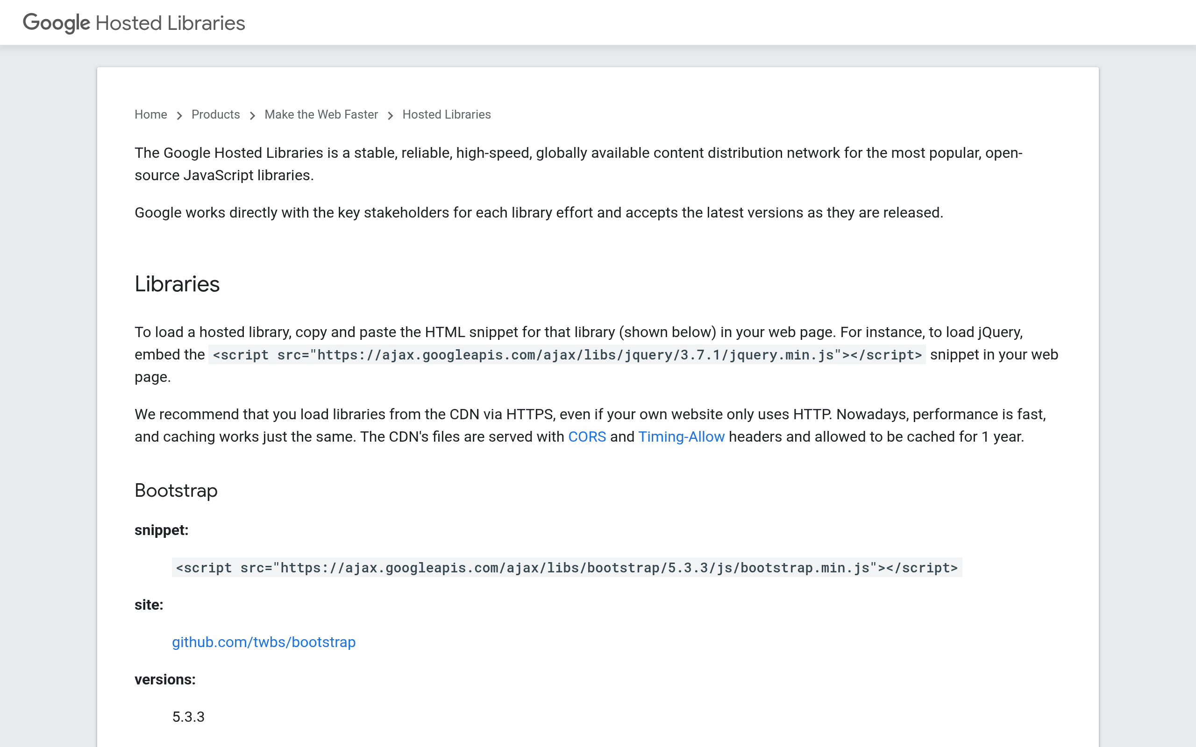Open the github.com/twbs/bootstrap site link

tap(263, 642)
